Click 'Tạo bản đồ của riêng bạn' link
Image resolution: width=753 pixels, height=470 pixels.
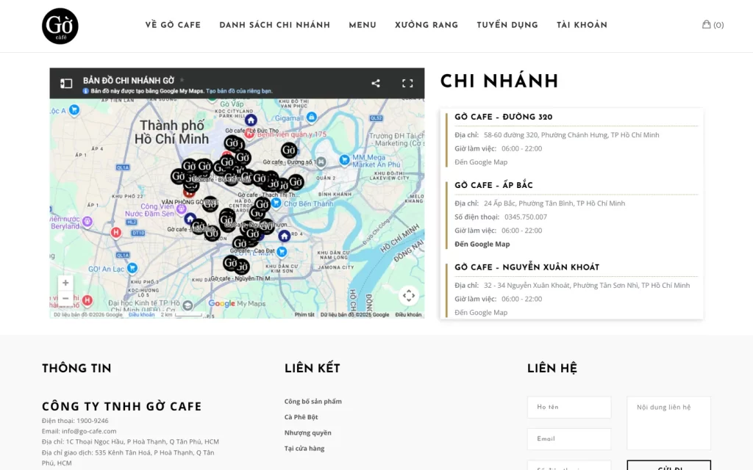coord(239,90)
